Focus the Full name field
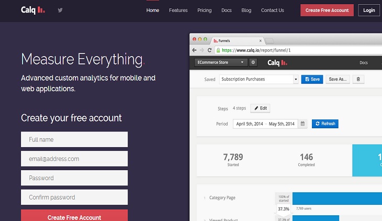This screenshot has width=382, height=221. pyautogui.click(x=74, y=139)
